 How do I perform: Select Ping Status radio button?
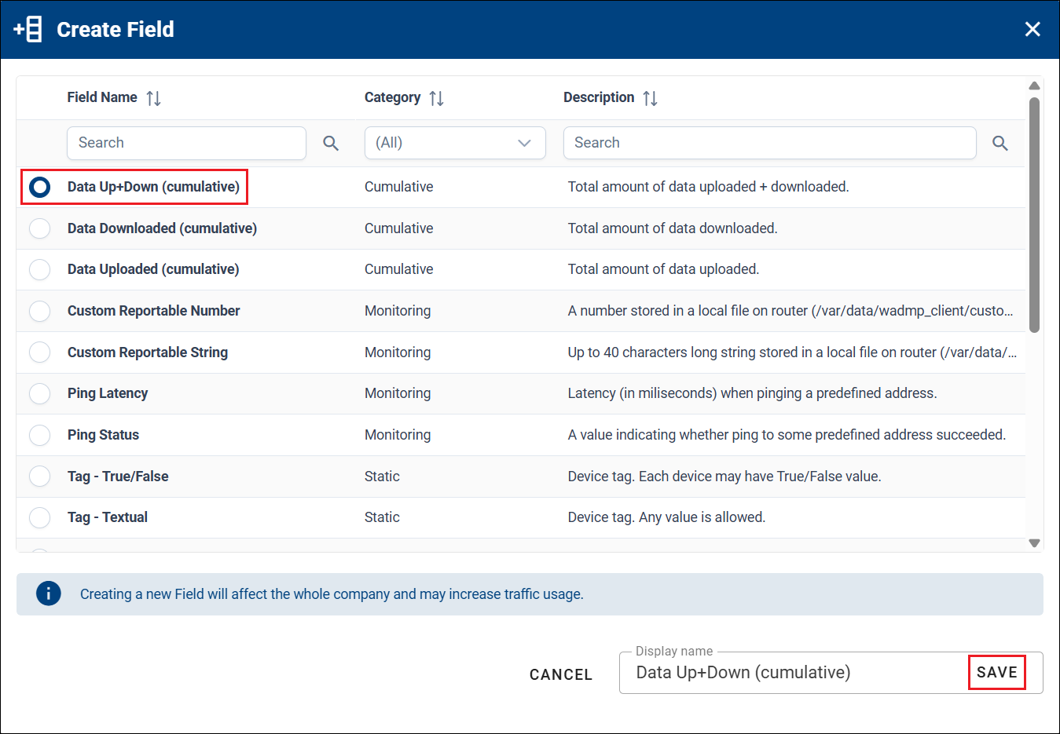39,435
